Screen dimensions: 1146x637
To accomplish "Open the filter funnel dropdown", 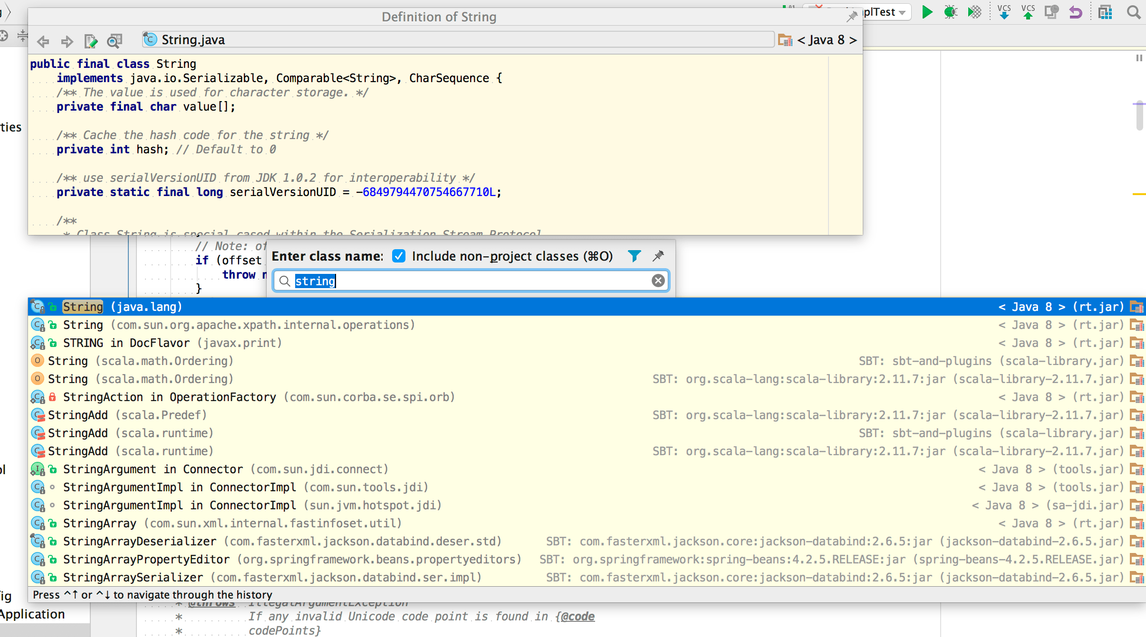I will tap(634, 256).
